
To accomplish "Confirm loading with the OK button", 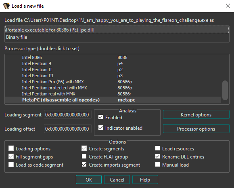I will (89, 180).
